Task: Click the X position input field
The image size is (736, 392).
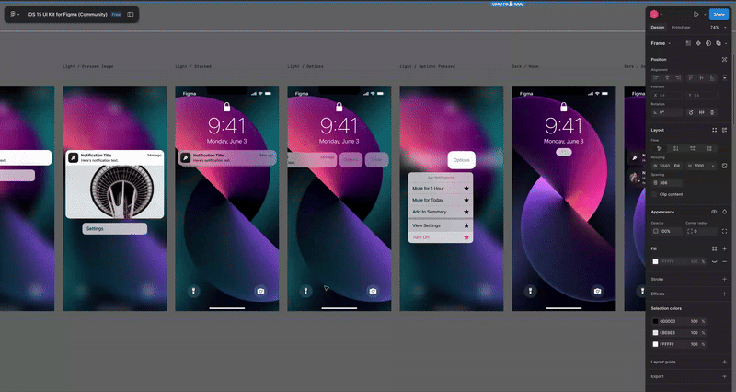Action: coord(666,96)
